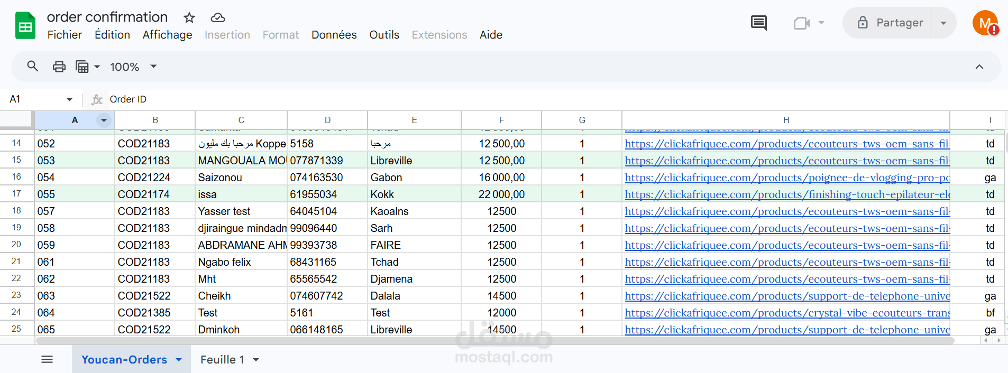Open the Données menu
Screen dimensions: 1008x373
334,35
